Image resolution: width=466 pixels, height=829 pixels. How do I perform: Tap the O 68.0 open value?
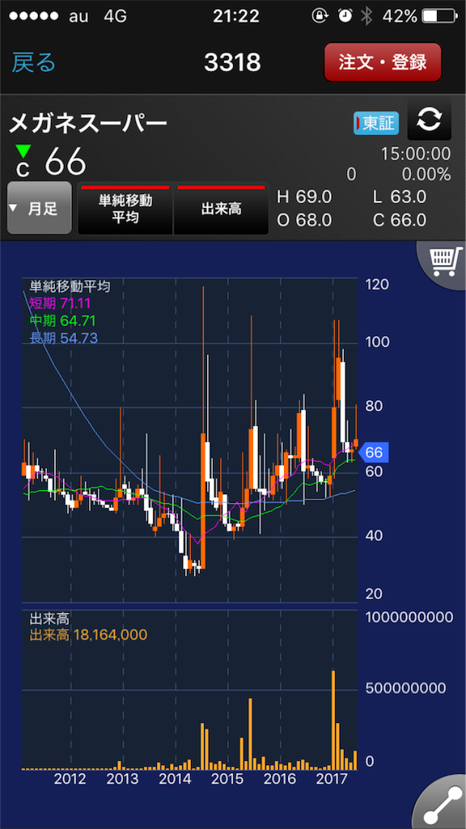[x=304, y=220]
